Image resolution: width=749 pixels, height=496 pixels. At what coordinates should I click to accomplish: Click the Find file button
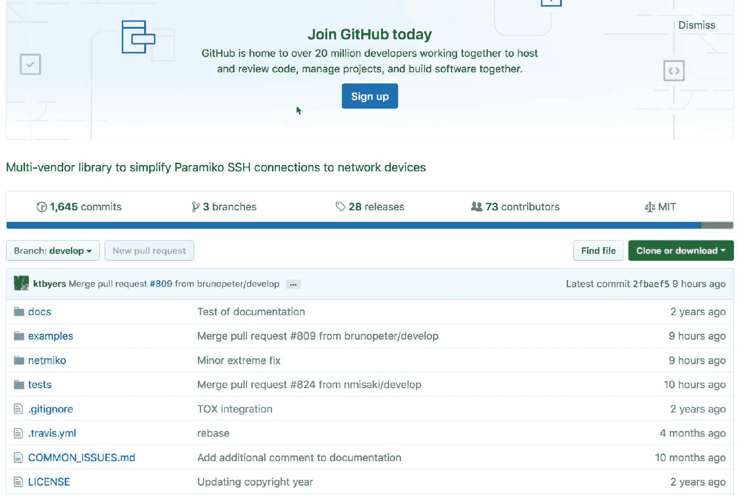(x=598, y=251)
